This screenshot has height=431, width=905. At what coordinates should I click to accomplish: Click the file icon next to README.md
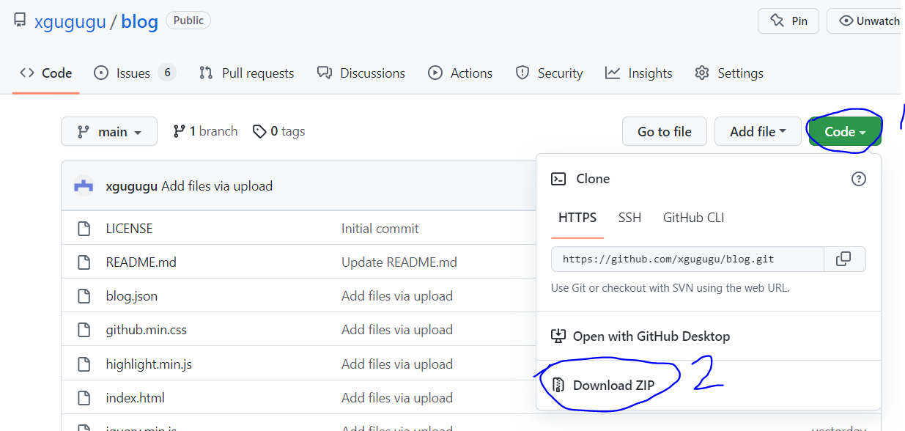tap(84, 262)
